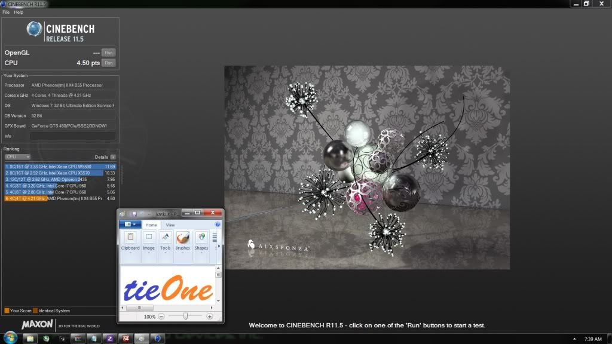Switch to the Cinebench taskbar button

(157, 339)
